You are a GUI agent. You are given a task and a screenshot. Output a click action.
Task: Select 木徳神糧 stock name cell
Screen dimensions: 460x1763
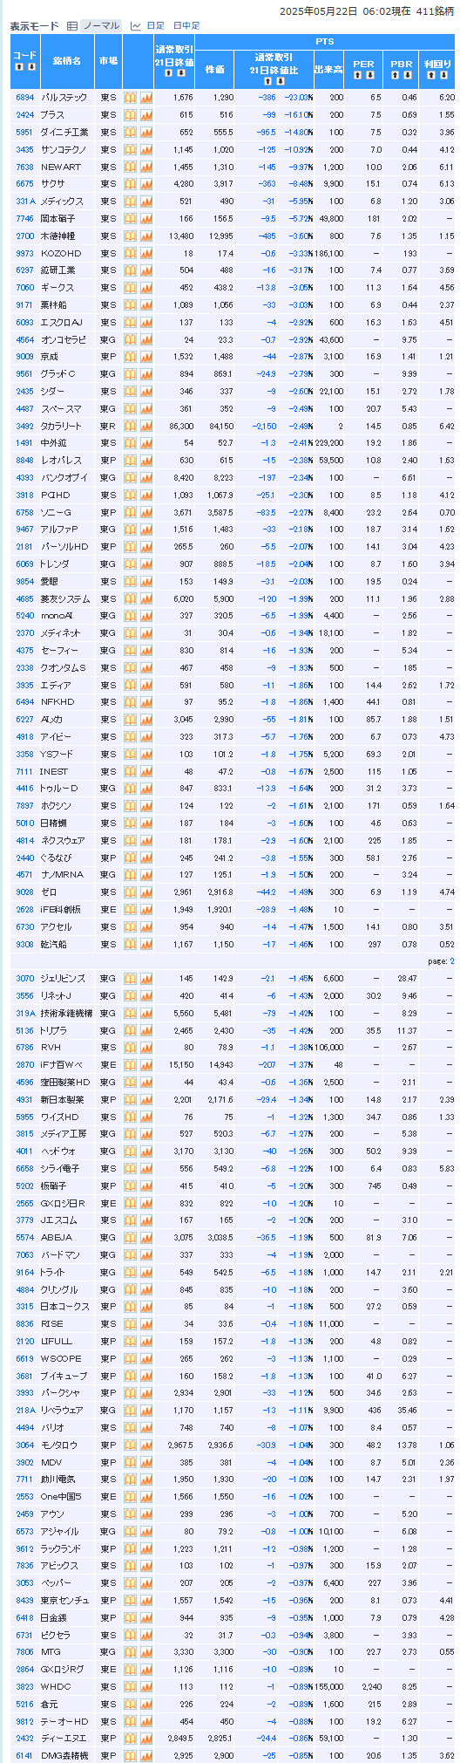coord(67,236)
